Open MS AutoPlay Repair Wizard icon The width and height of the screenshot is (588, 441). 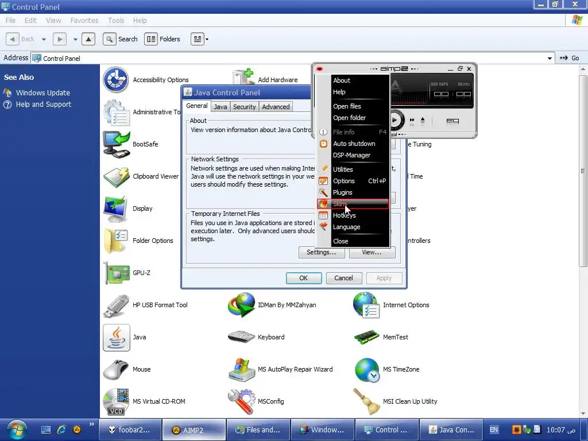[242, 369]
